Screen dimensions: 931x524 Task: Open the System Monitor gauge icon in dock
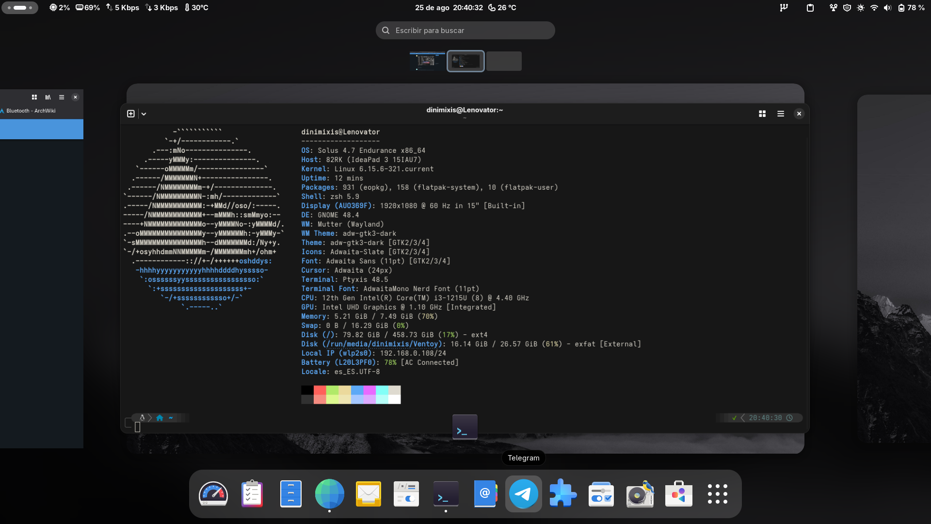[x=213, y=494]
